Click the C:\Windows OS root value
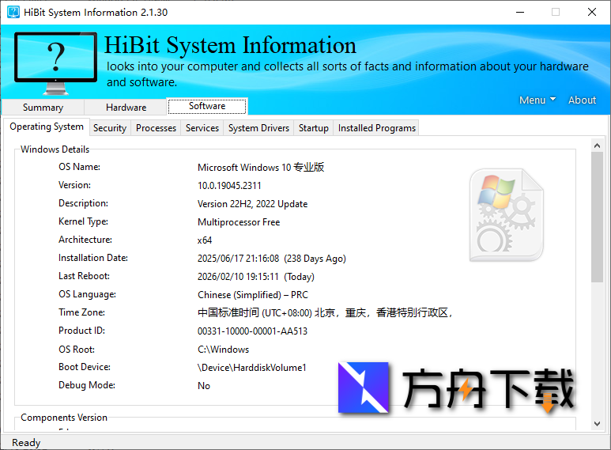611x450 pixels. pos(223,350)
